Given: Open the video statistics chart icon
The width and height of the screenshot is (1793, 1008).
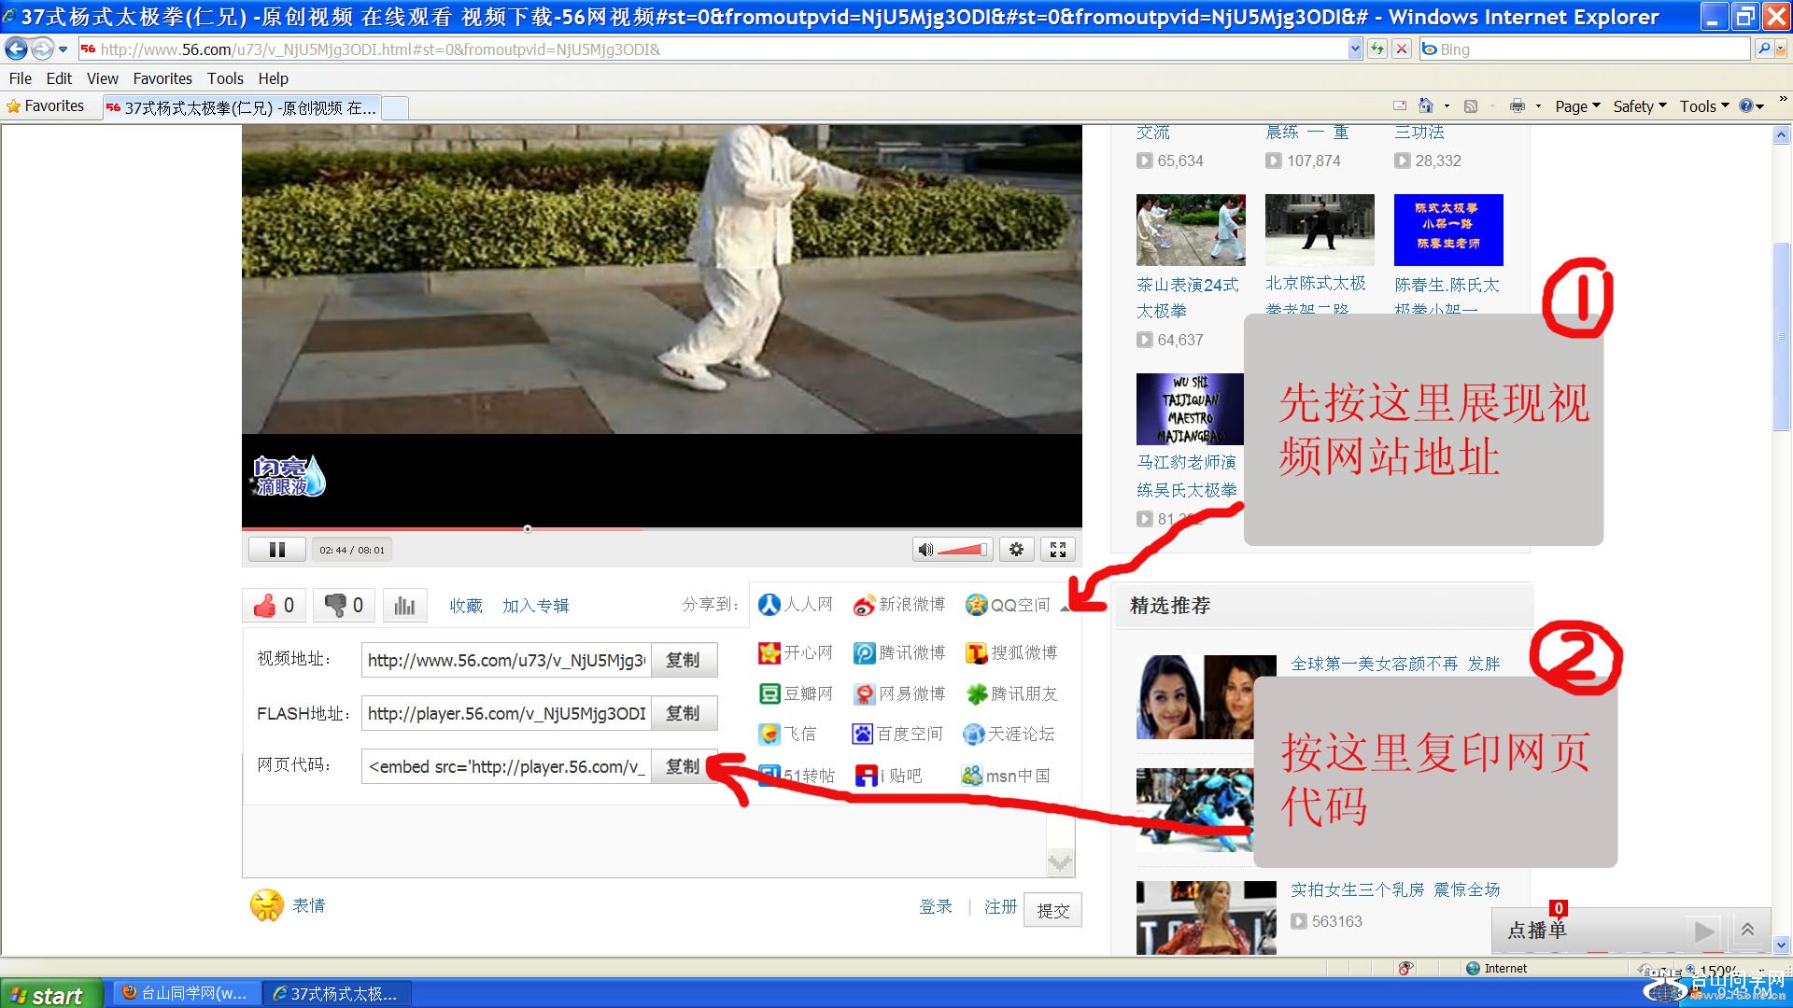Looking at the screenshot, I should tap(404, 606).
